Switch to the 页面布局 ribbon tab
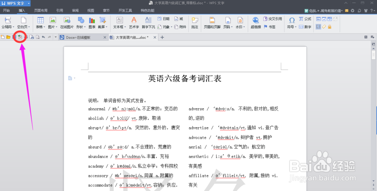 [x=41, y=10]
